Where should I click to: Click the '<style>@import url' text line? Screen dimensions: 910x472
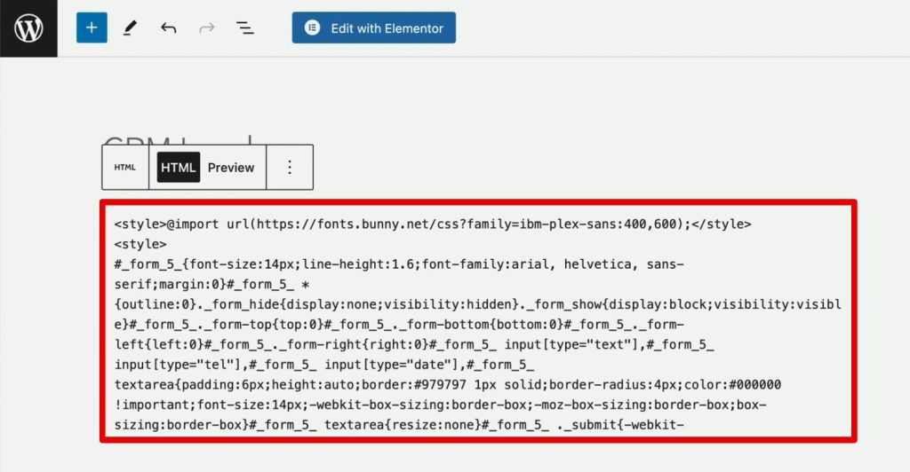(433, 224)
